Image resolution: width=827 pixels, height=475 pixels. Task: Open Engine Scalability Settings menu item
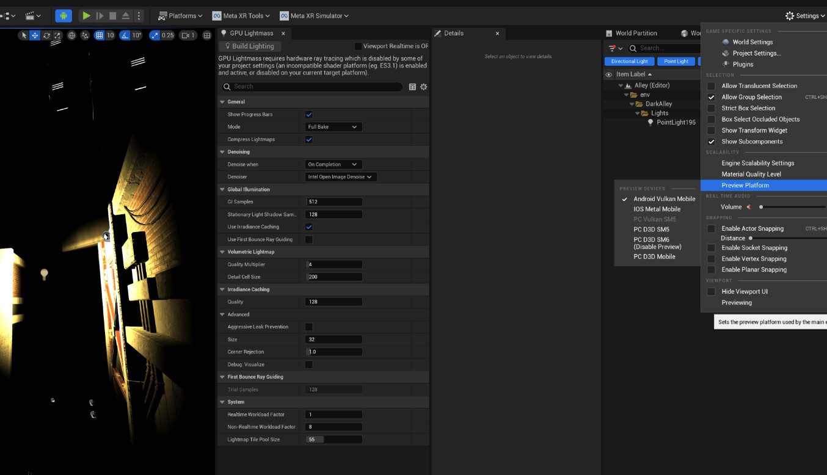757,163
